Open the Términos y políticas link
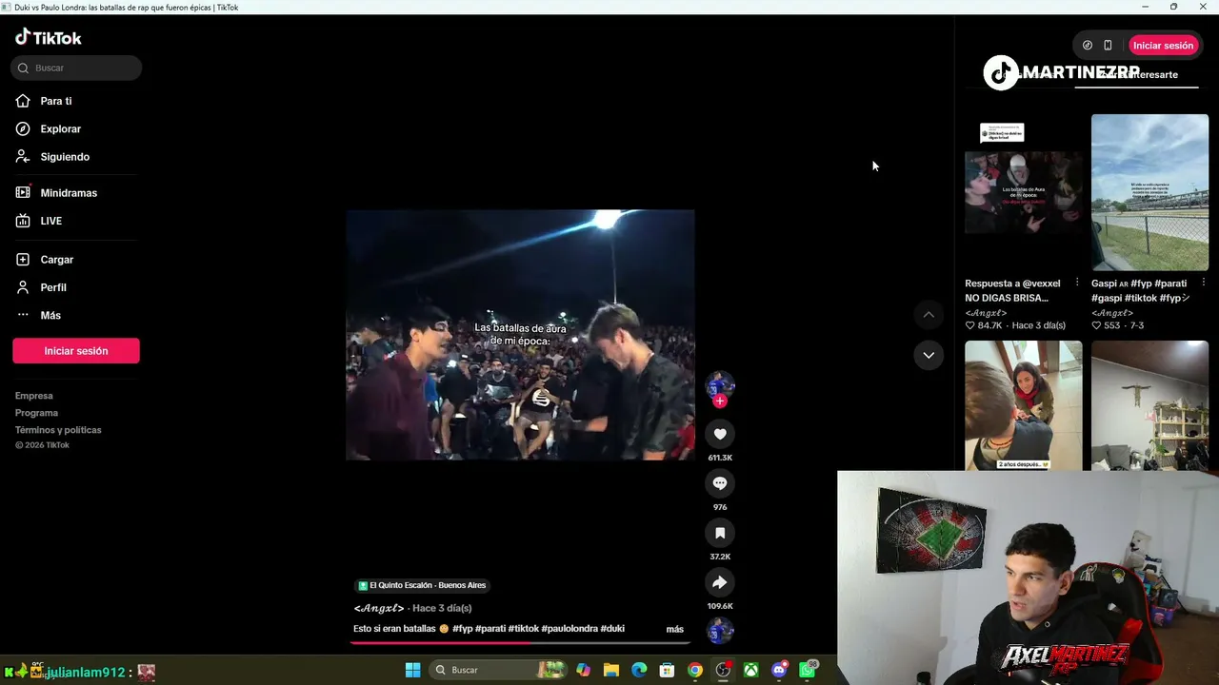The width and height of the screenshot is (1219, 685). click(x=58, y=430)
